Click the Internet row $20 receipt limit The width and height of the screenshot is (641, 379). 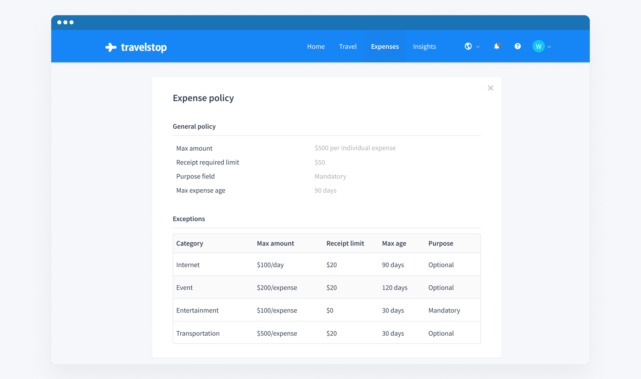tap(331, 265)
